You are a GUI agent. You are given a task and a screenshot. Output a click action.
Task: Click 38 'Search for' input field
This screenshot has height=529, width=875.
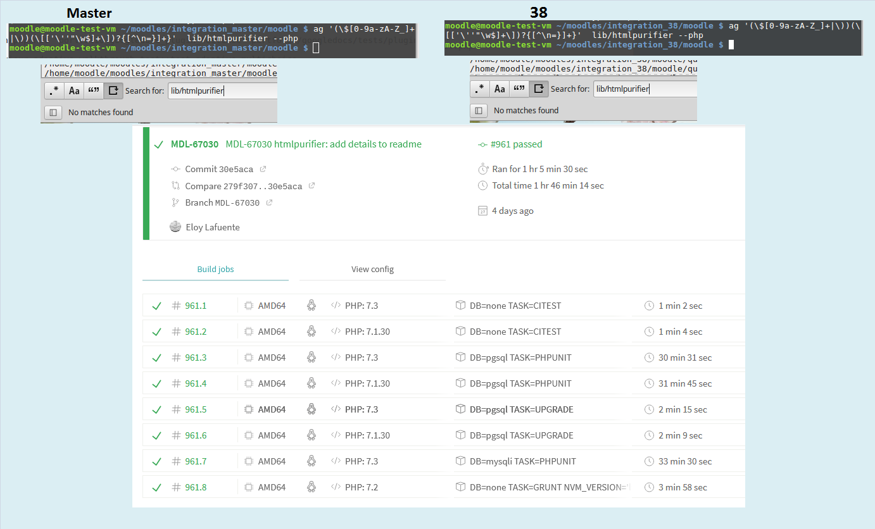tap(645, 89)
